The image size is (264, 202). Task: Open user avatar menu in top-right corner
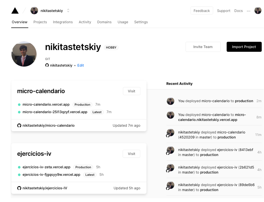click(x=258, y=11)
